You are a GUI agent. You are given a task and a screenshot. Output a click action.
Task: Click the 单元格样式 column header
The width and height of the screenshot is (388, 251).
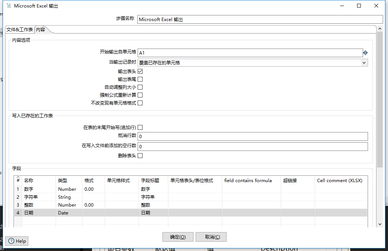(122, 181)
